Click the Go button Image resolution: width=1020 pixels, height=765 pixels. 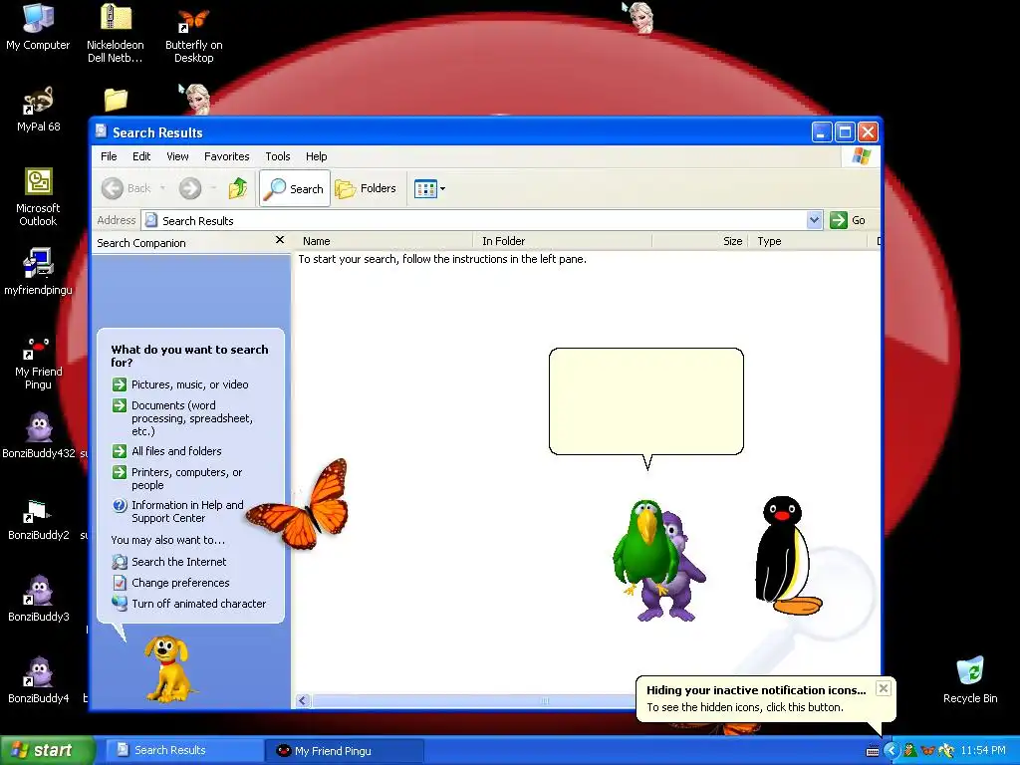coord(848,220)
